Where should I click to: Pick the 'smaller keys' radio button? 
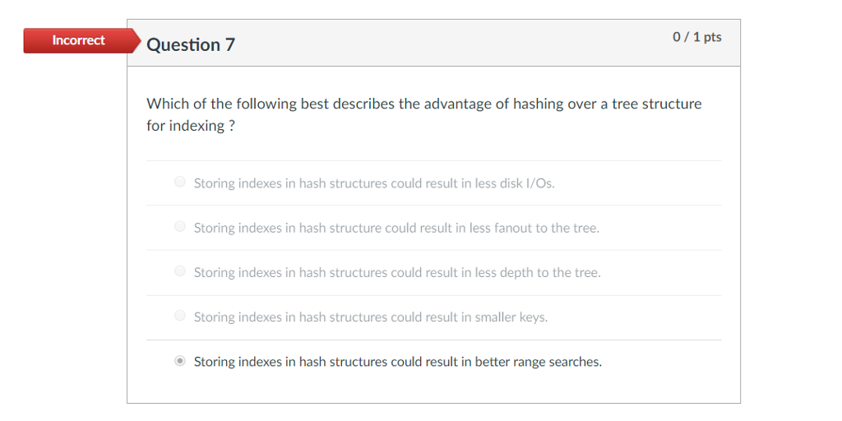(x=180, y=315)
